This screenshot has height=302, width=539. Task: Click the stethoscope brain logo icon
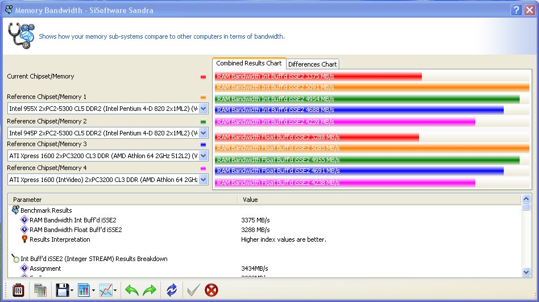click(21, 36)
